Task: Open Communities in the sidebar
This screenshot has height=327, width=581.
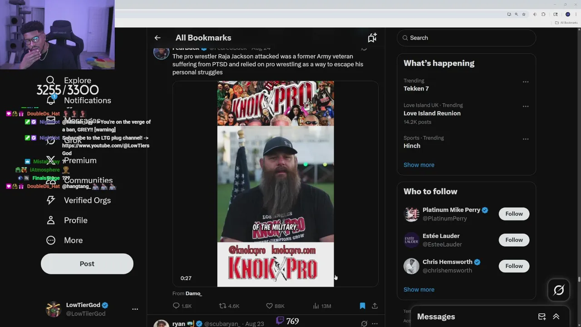Action: 88,180
